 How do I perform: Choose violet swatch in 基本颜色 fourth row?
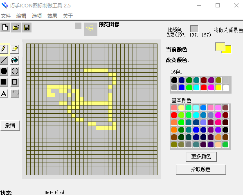[x=218, y=130]
